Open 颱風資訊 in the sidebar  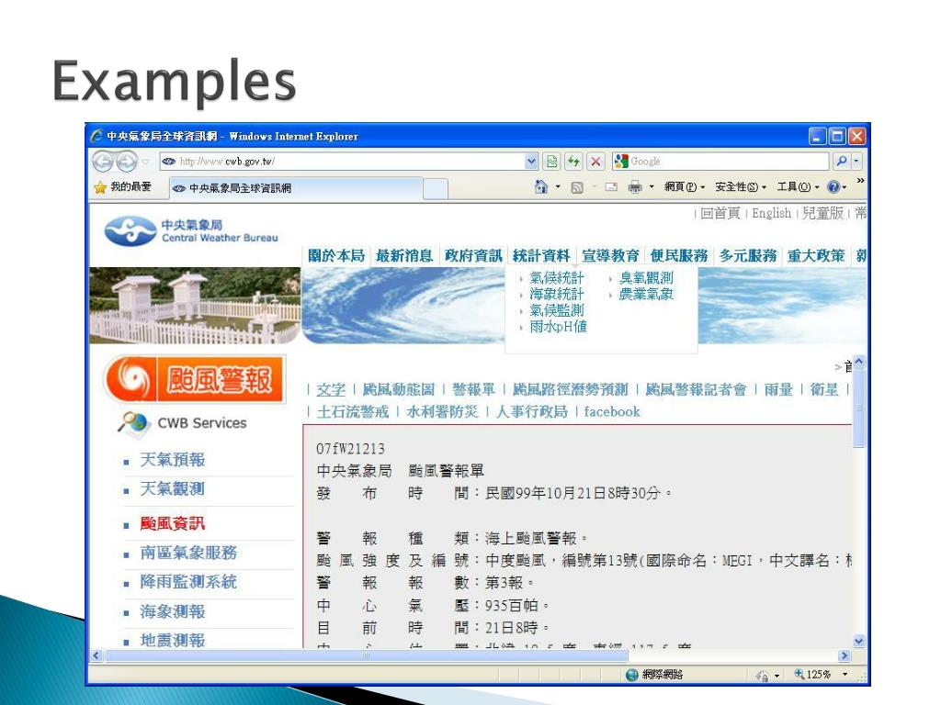(x=172, y=523)
